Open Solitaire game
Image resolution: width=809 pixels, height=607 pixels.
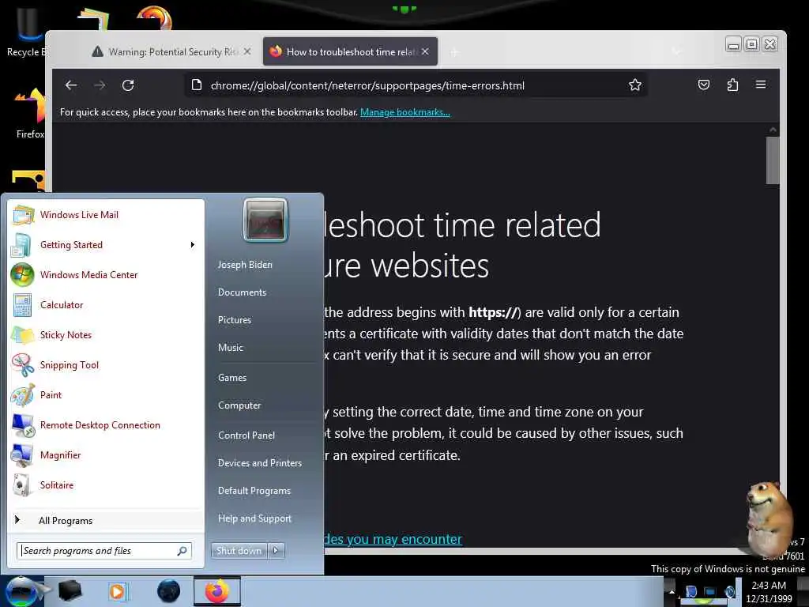point(106,484)
